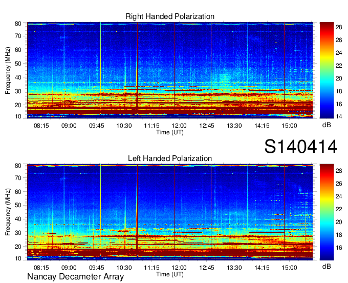Click the 14 dB value on Right Handed colorbar
Image resolution: width=348 pixels, height=283 pixels.
[339, 116]
